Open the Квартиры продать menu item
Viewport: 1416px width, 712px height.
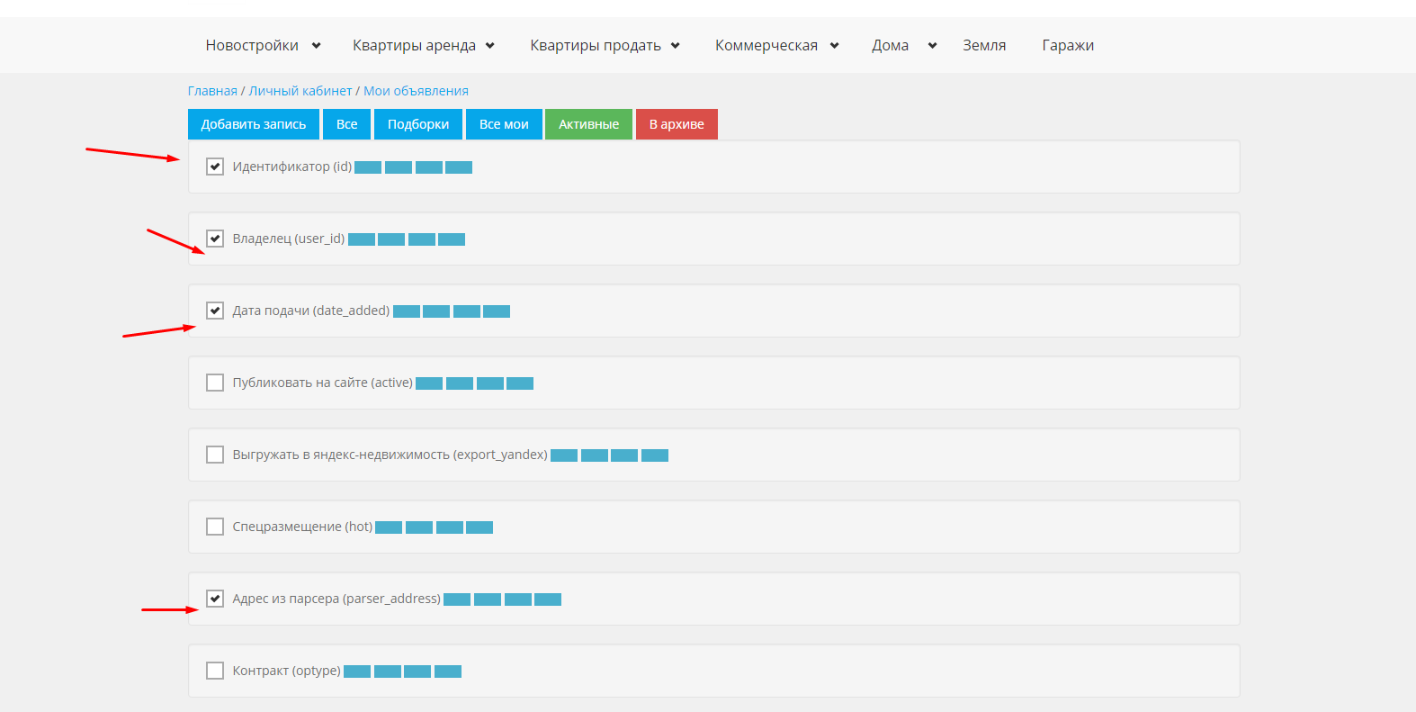tap(596, 45)
